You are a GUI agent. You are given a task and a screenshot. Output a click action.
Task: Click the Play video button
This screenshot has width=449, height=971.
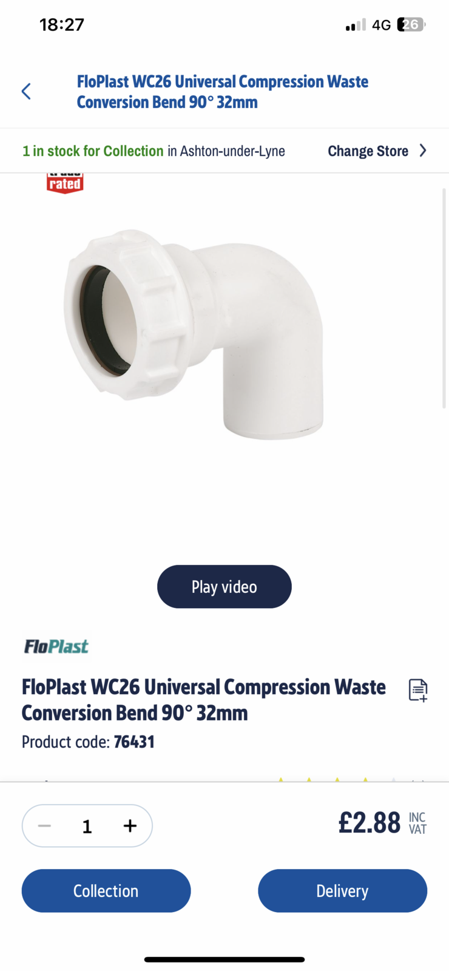224,587
